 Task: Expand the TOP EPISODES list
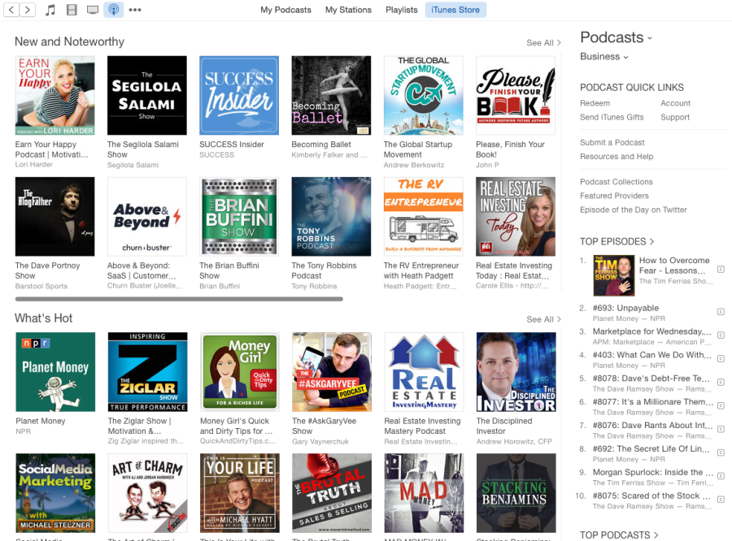[617, 241]
